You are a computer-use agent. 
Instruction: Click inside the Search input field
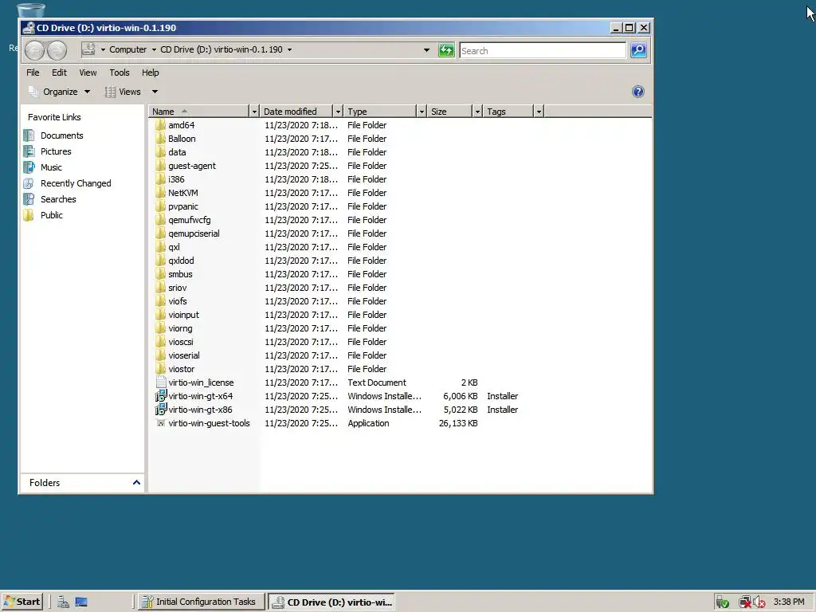pos(542,50)
